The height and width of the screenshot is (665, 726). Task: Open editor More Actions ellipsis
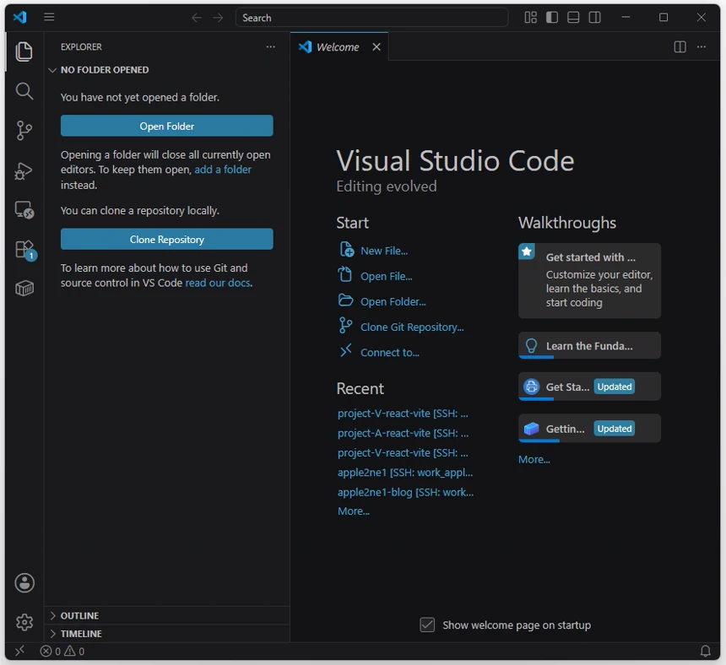coord(702,46)
